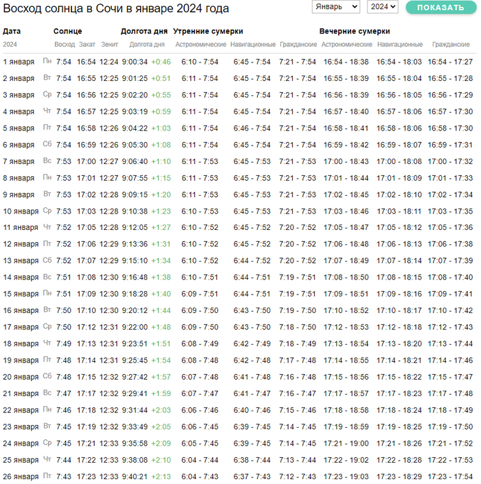Click the 12 января date cell
The width and height of the screenshot is (481, 484).
(x=21, y=244)
